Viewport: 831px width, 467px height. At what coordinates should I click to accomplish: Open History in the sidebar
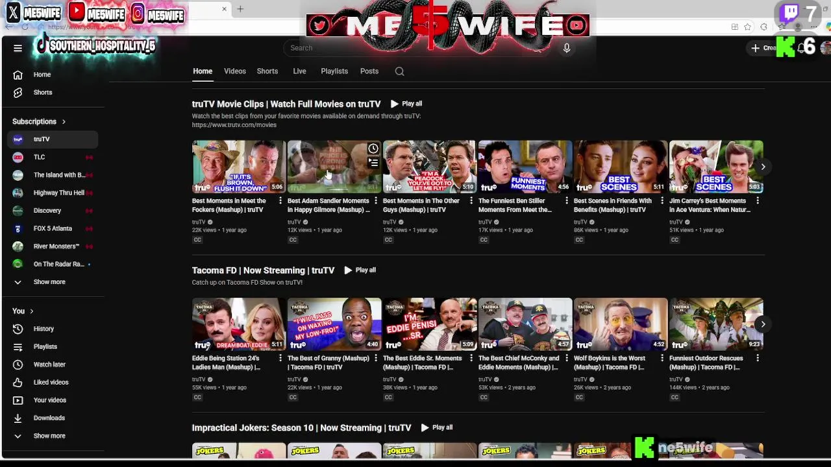(53, 329)
